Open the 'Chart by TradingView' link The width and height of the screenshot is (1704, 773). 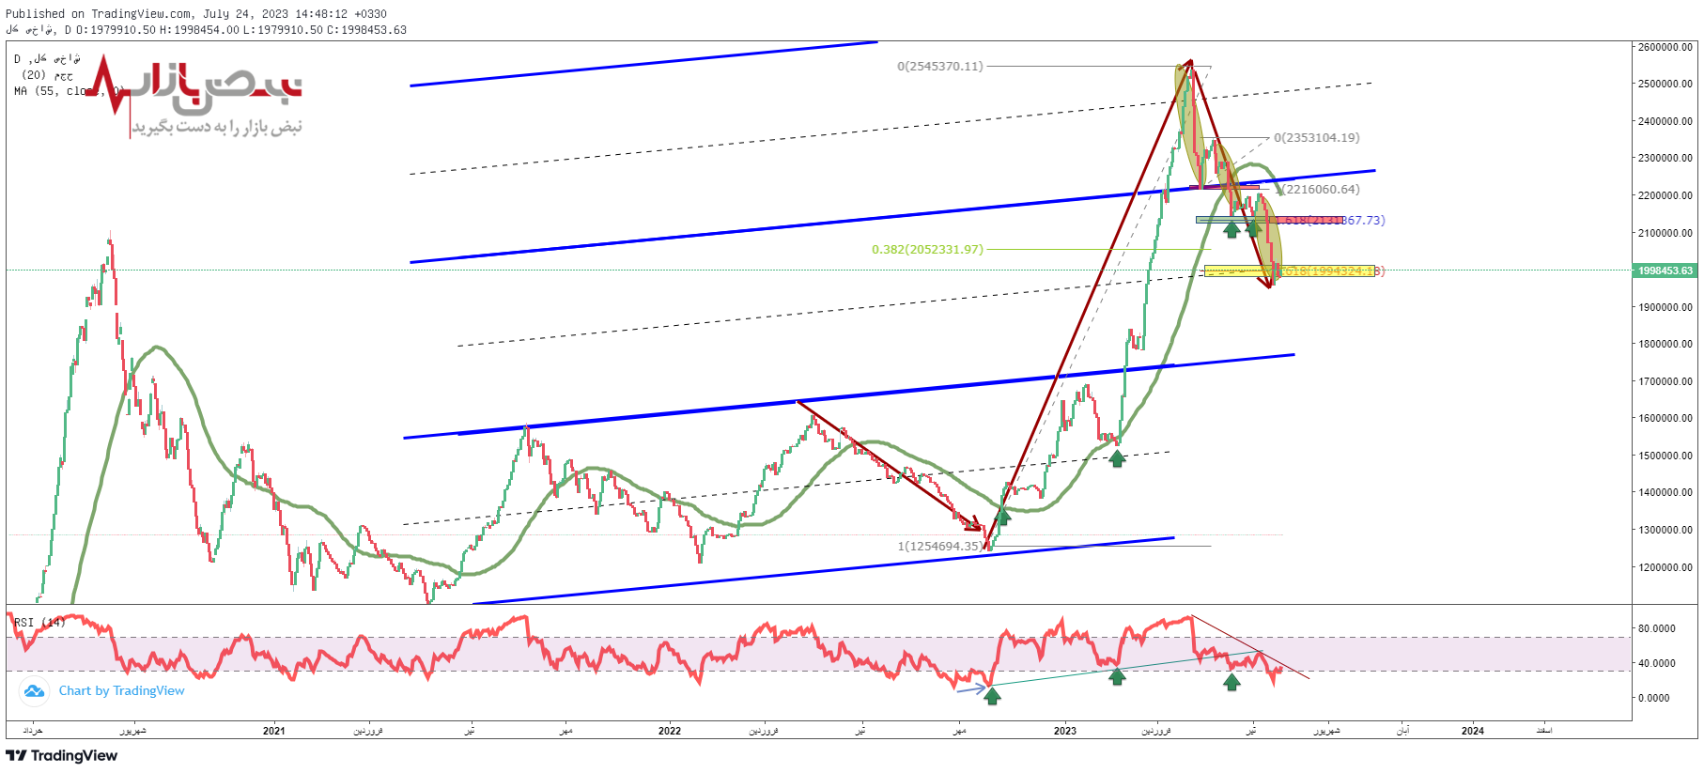(122, 691)
